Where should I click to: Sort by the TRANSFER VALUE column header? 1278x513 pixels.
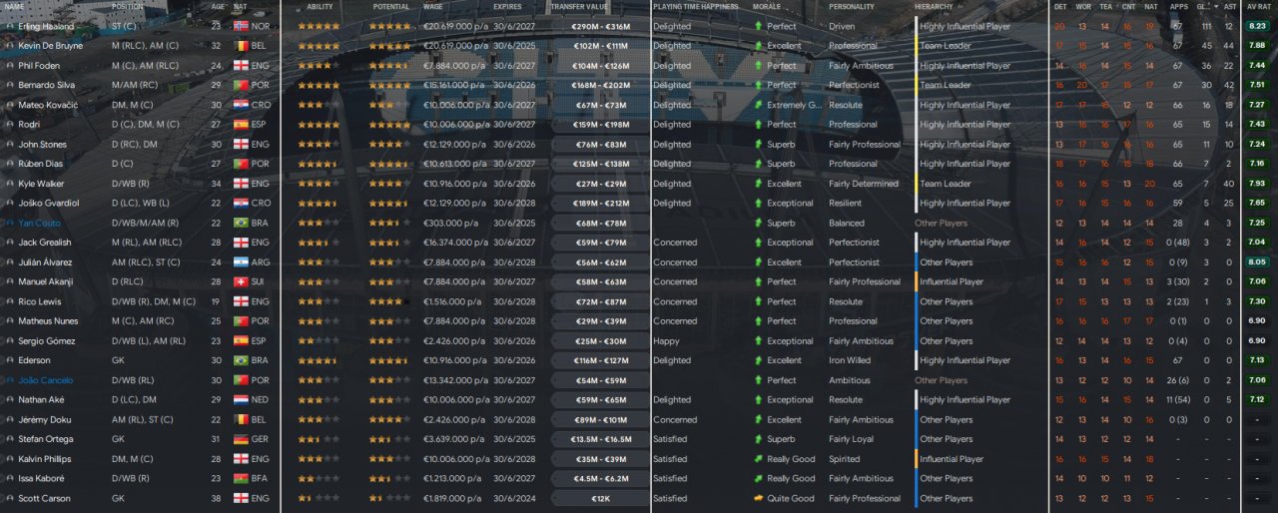click(x=578, y=6)
